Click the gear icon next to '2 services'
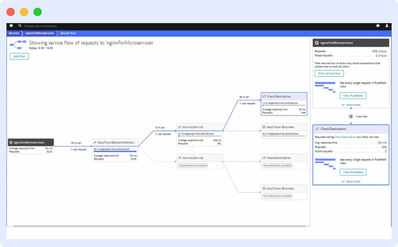The height and width of the screenshot is (247, 398). pyautogui.click(x=351, y=116)
